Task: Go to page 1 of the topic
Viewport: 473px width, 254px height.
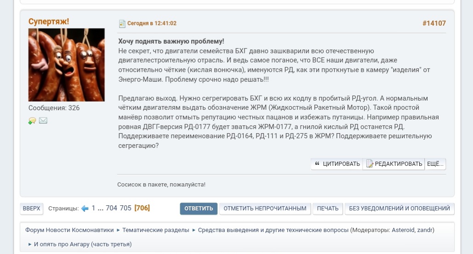Action: tap(93, 208)
